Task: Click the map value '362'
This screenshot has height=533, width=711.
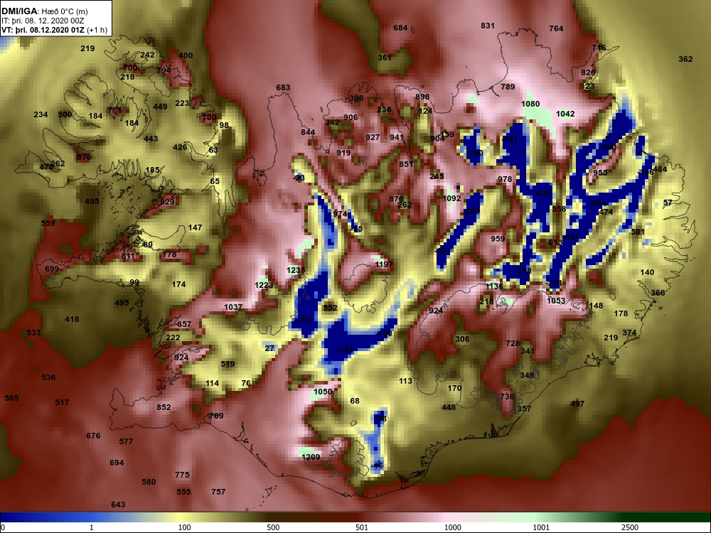Action: point(685,59)
